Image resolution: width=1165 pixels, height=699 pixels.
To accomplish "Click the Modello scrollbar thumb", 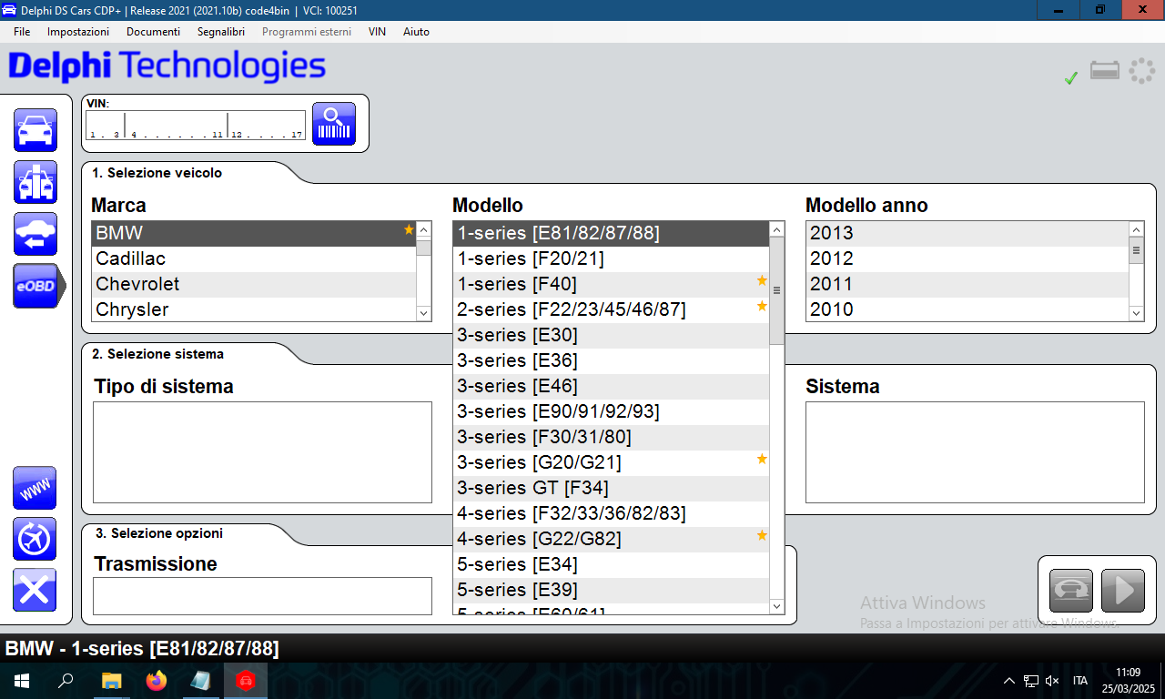I will tap(776, 291).
